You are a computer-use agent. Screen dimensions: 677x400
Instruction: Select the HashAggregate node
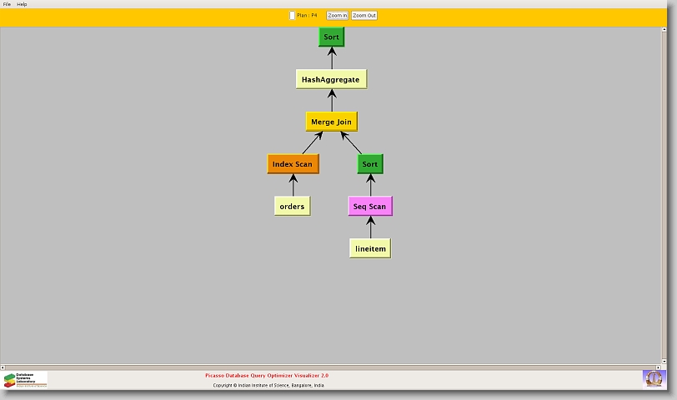point(331,79)
